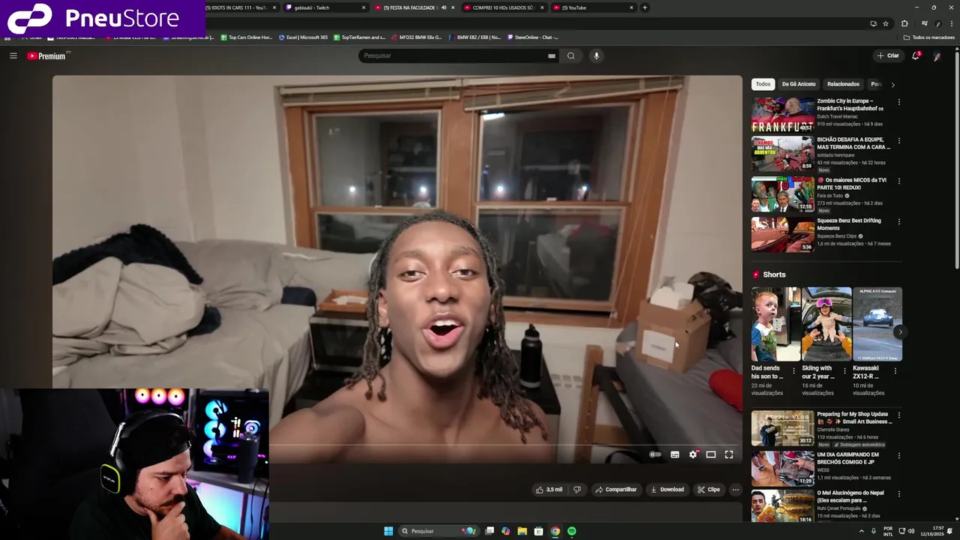Open the YouTube hamburger guide menu
The image size is (960, 540).
tap(13, 55)
